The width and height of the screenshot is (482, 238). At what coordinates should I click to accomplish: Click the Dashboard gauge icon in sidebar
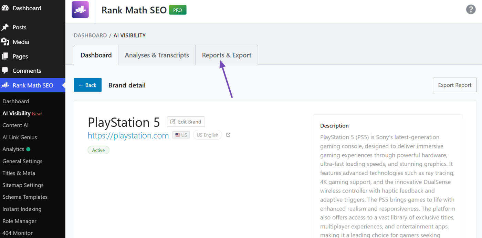pos(5,8)
